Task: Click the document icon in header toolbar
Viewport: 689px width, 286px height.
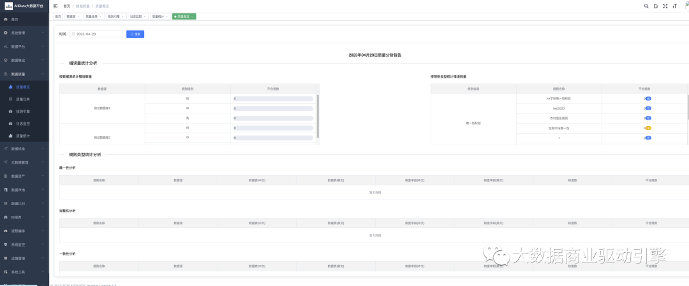Action: coord(656,6)
